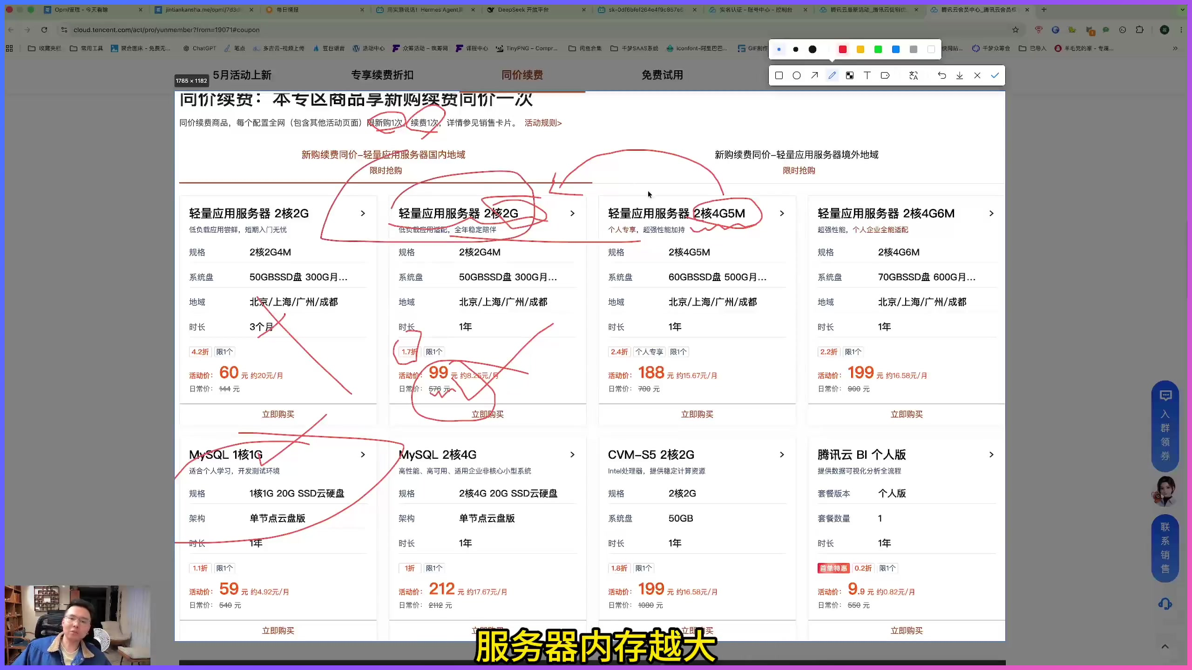
Task: Open the ChatGPT bookmark
Action: (200, 48)
